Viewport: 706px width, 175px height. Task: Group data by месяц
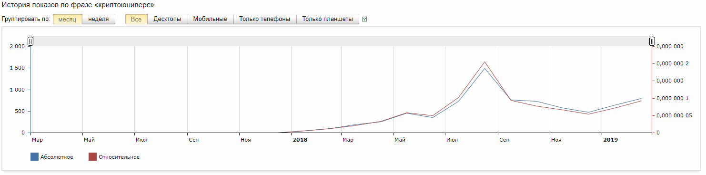(67, 19)
